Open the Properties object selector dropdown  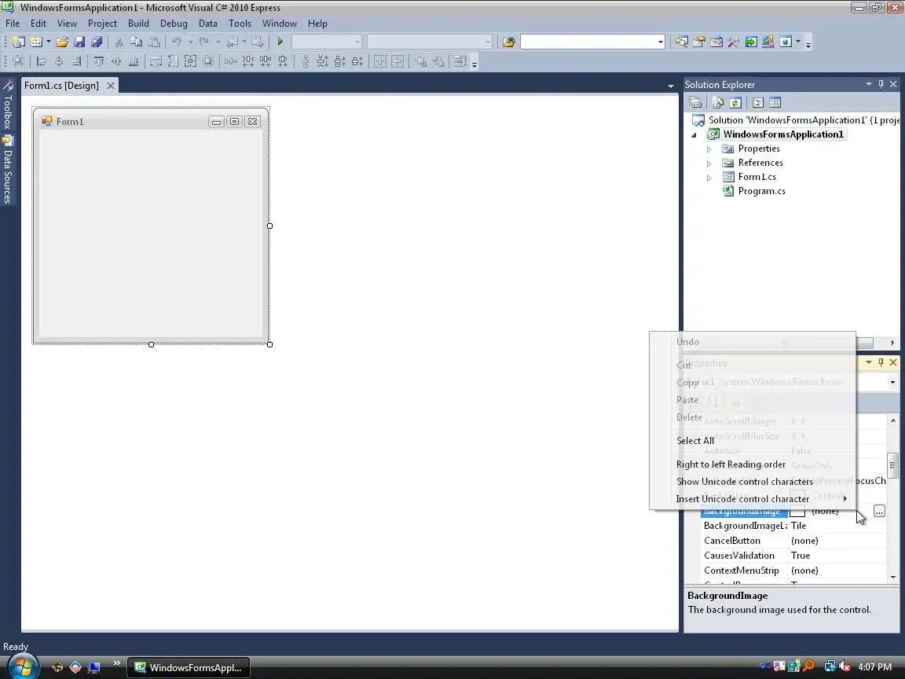pyautogui.click(x=892, y=382)
